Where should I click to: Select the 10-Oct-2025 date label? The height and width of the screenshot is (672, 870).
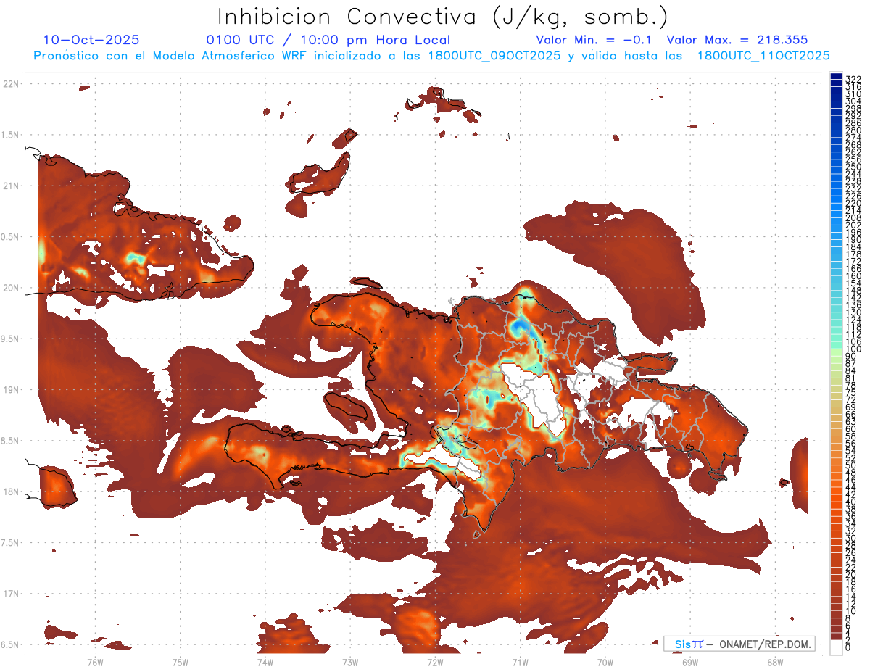click(x=91, y=40)
